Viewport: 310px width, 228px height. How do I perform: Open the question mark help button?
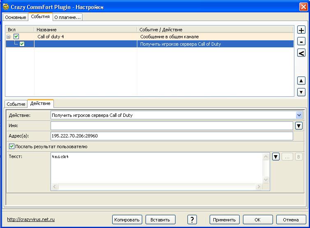[192, 219]
